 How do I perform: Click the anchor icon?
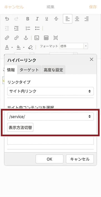(26, 38)
